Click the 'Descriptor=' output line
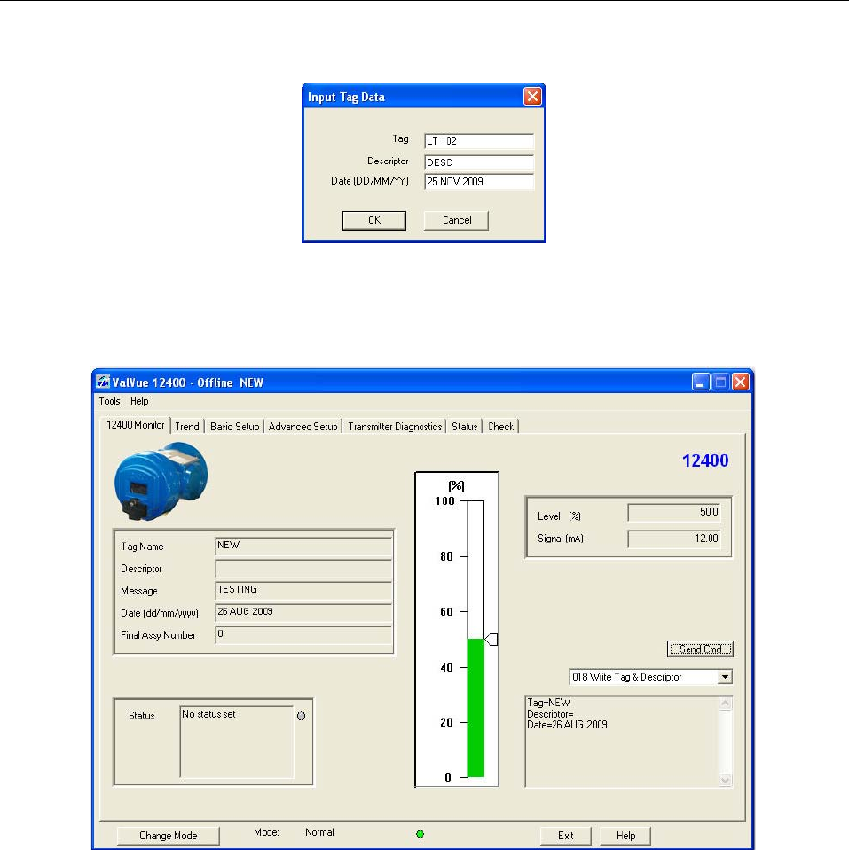This screenshot has height=850, width=849. [550, 714]
